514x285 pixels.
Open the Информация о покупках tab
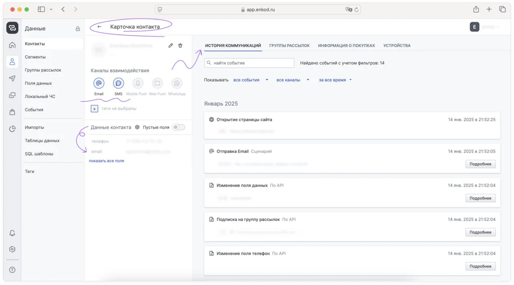click(346, 46)
